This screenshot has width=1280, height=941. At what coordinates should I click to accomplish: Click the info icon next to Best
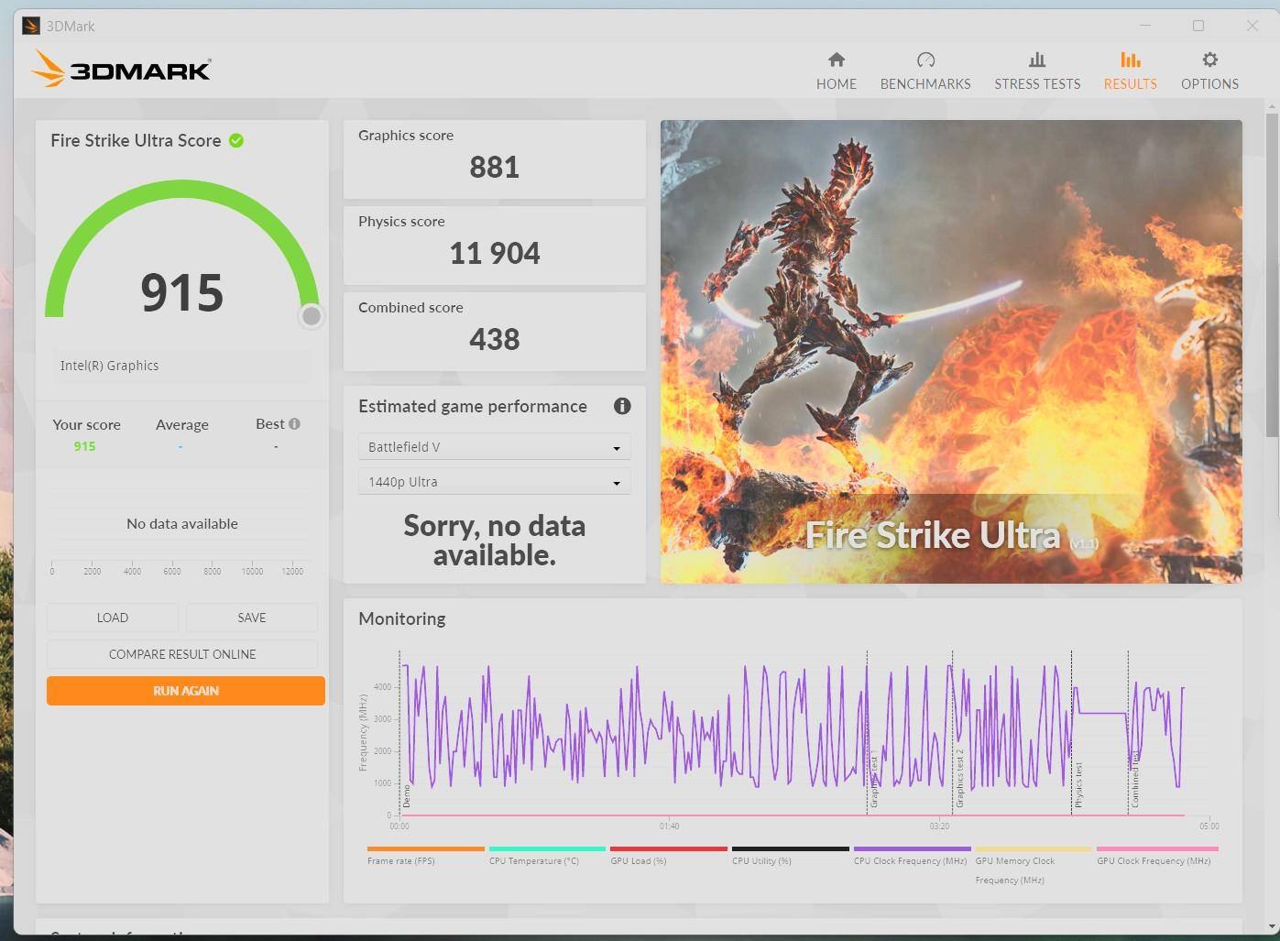coord(294,423)
